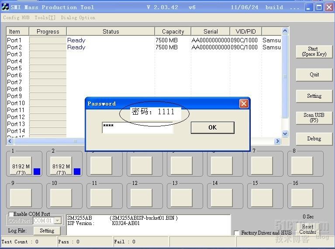Click the password input field
335x249 pixels.
tap(137, 127)
